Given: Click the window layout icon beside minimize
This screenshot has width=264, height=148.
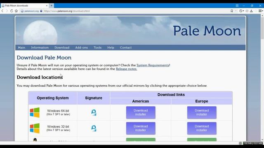Looking at the screenshot, I should coord(237,5).
